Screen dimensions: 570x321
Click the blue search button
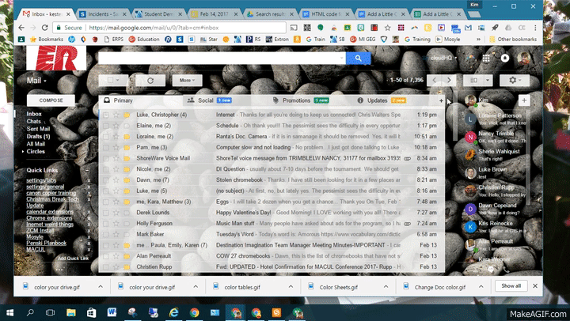click(x=359, y=58)
